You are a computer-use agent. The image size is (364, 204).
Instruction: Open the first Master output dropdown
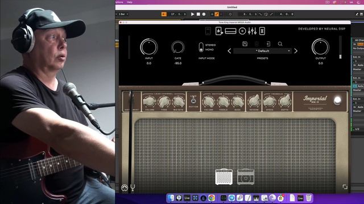pyautogui.click(x=358, y=69)
